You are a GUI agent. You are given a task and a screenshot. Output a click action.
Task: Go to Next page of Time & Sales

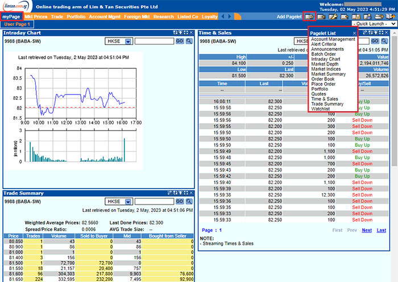pyautogui.click(x=367, y=230)
